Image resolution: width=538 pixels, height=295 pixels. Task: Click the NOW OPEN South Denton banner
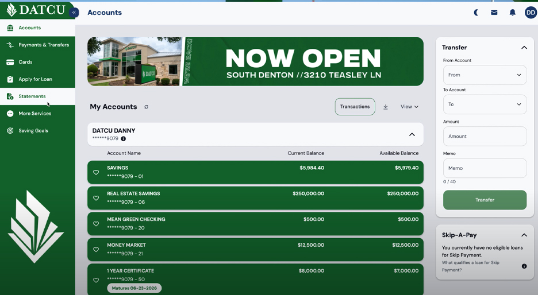click(255, 61)
